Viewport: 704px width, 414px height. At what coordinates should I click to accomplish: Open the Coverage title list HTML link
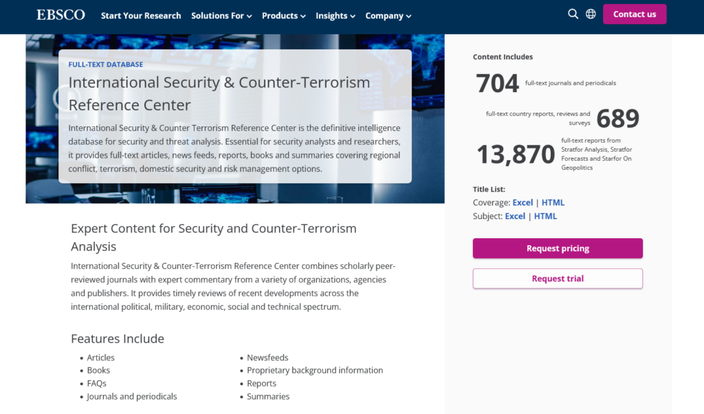[x=553, y=203]
